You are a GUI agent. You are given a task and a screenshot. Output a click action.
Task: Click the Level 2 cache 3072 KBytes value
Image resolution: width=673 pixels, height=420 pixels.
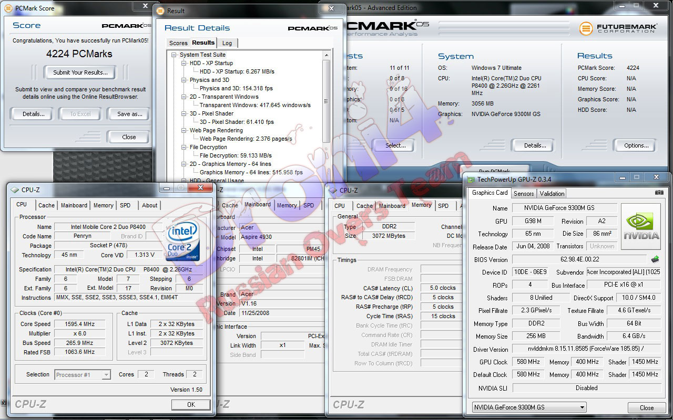(176, 343)
